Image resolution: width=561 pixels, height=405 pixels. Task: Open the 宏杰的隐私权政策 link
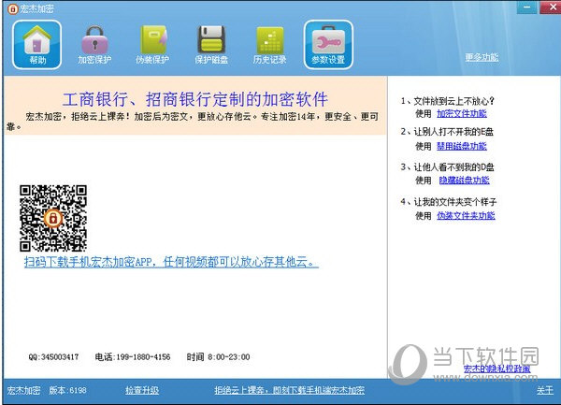pyautogui.click(x=497, y=369)
